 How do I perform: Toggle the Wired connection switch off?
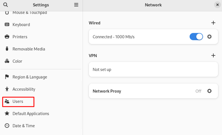[x=196, y=37]
